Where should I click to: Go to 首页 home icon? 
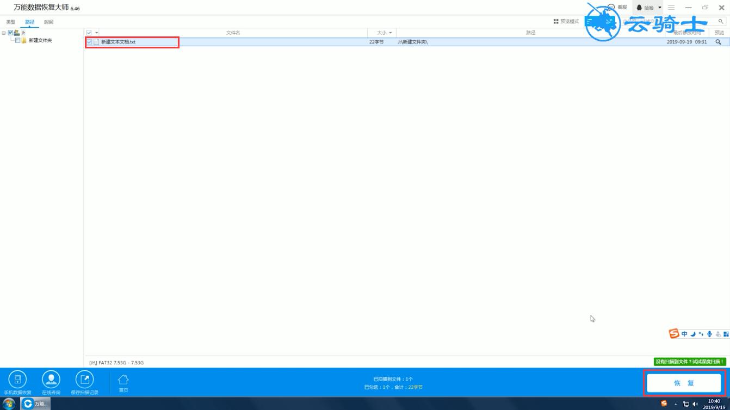[123, 380]
